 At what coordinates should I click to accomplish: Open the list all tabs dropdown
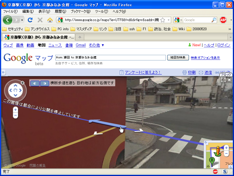[x=230, y=37]
